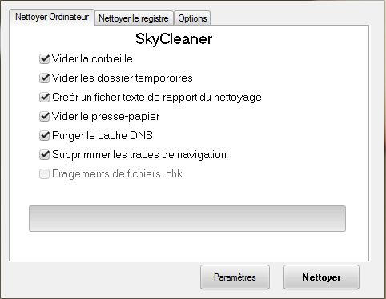Click the Vider la corbeille label text
Viewport: 386px width, 299px height.
[x=92, y=59]
